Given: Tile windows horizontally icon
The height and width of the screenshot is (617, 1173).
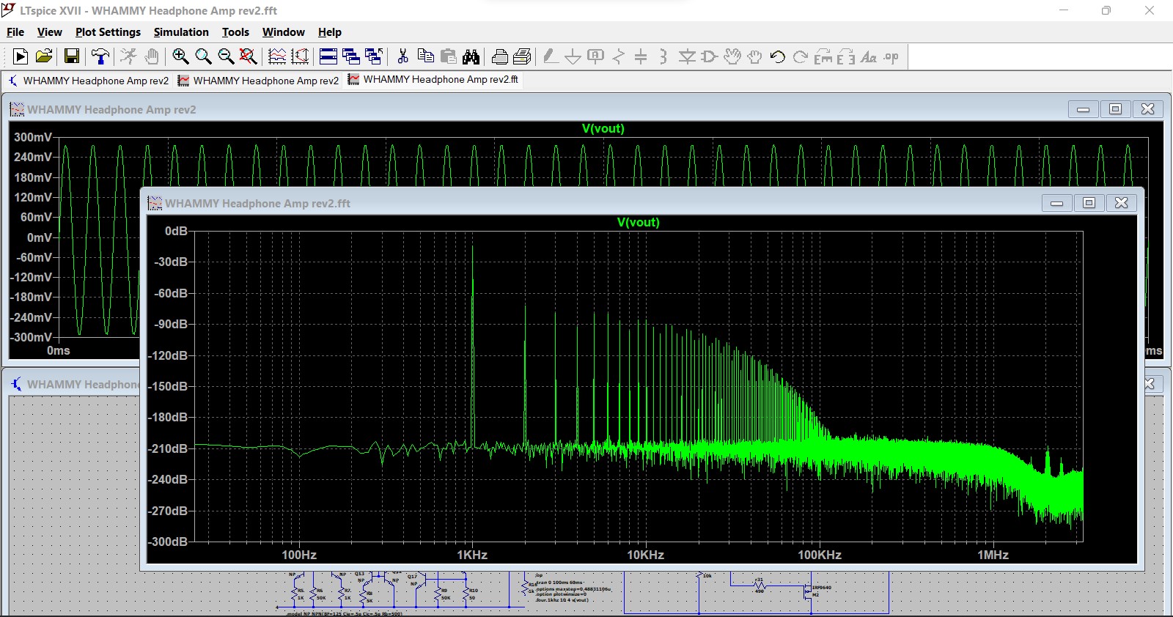Looking at the screenshot, I should point(328,56).
